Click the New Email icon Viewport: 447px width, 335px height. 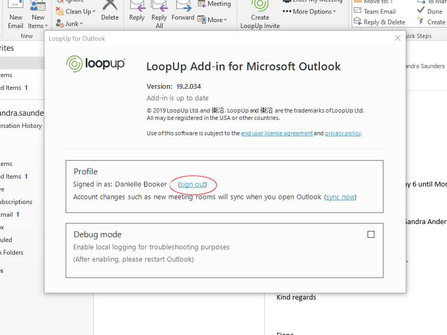pyautogui.click(x=16, y=7)
